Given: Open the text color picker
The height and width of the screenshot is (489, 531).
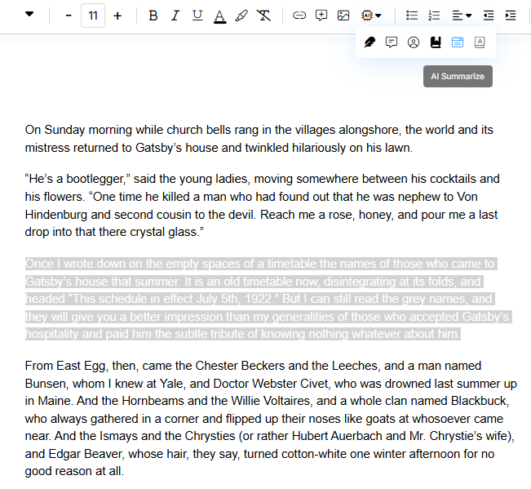Looking at the screenshot, I should point(219,16).
